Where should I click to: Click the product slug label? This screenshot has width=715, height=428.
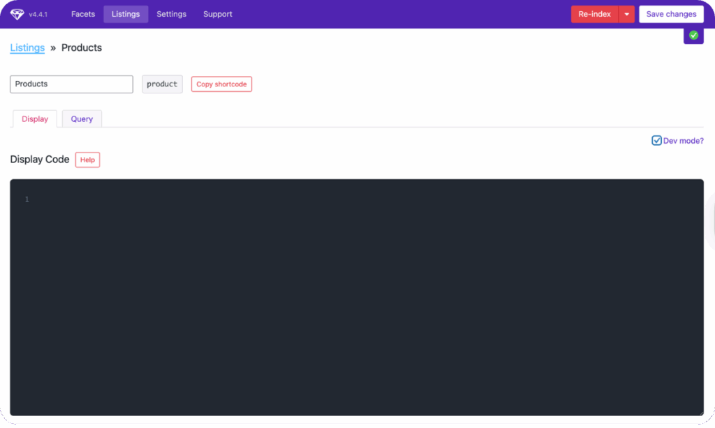pyautogui.click(x=162, y=84)
